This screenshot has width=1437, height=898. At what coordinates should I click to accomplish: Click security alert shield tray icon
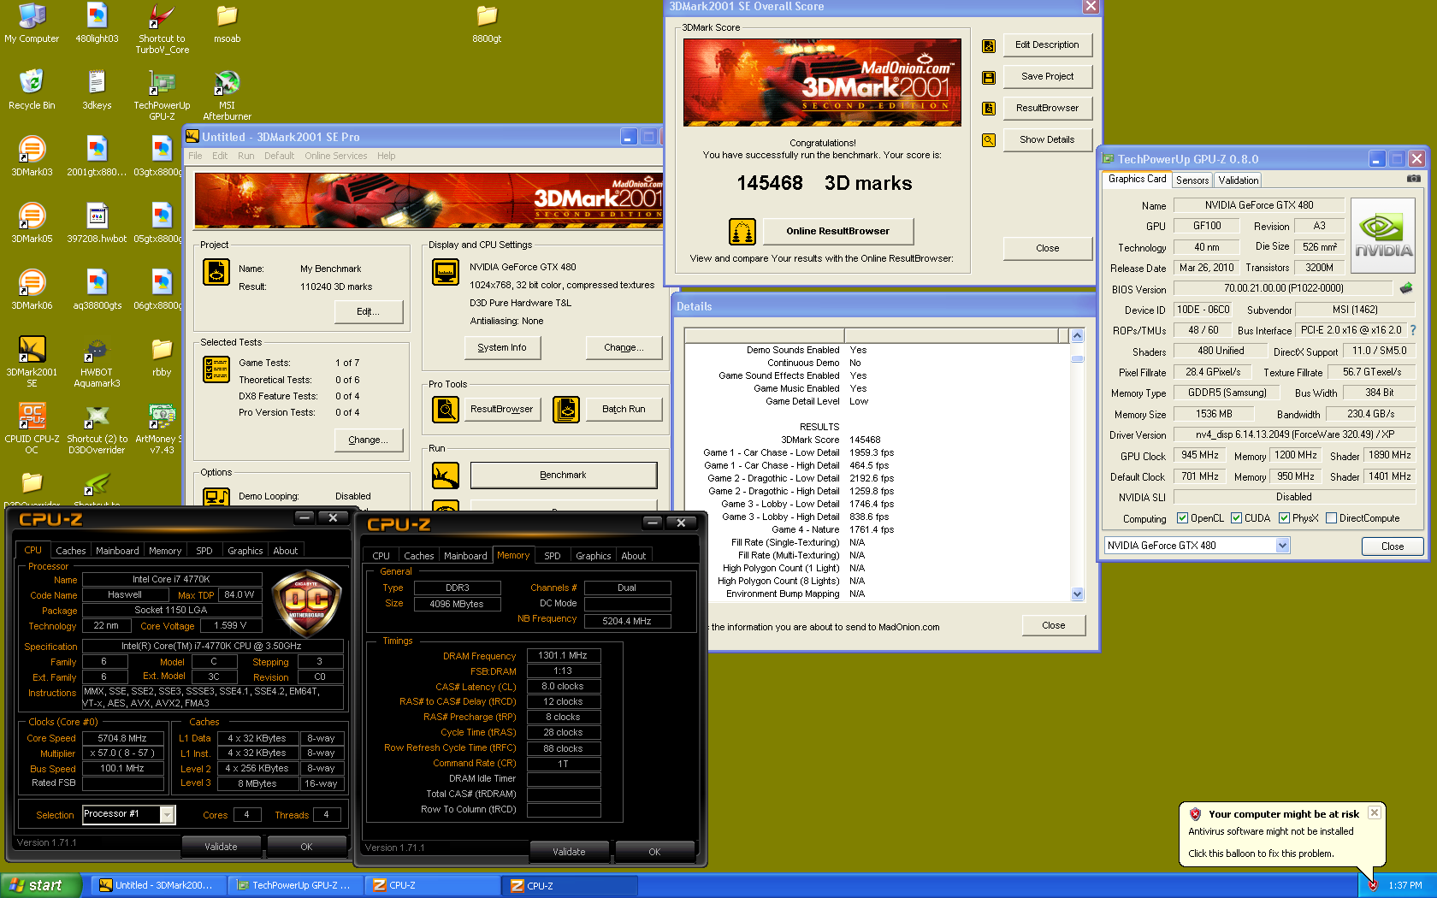click(x=1373, y=885)
